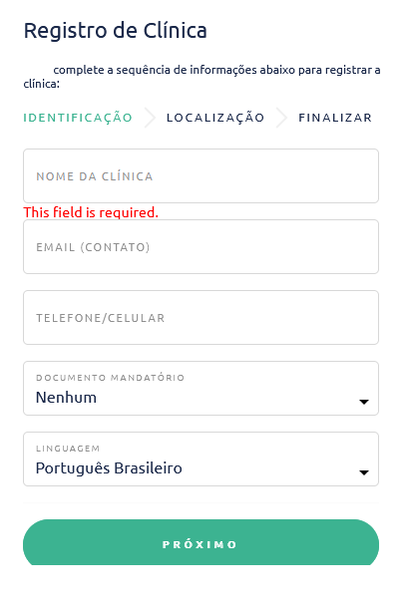
Task: Select the Nenhum value in document selector
Action: pos(66,397)
